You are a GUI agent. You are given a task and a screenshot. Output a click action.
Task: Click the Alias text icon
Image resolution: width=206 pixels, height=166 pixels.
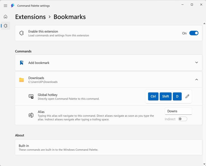click(31, 115)
